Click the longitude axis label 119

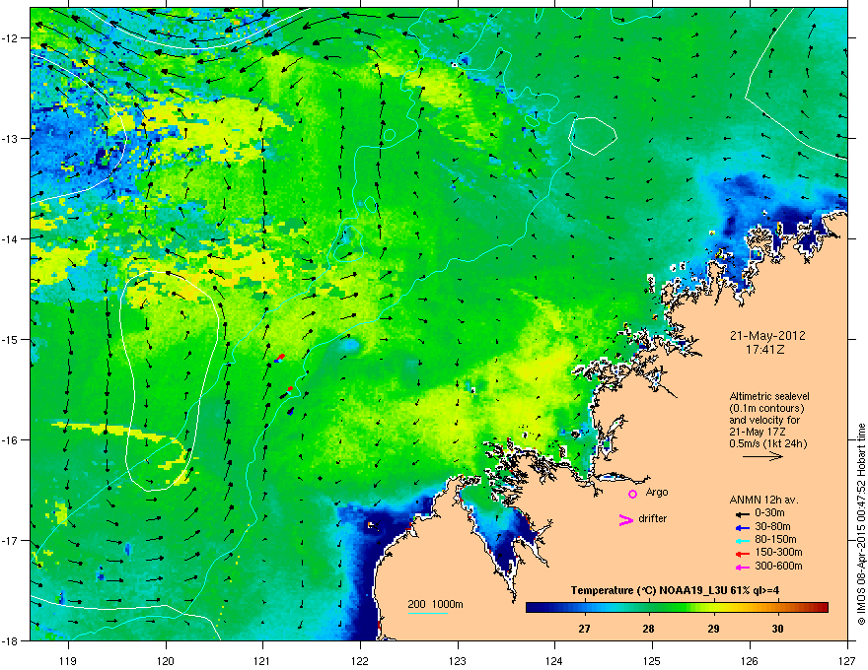(x=68, y=660)
